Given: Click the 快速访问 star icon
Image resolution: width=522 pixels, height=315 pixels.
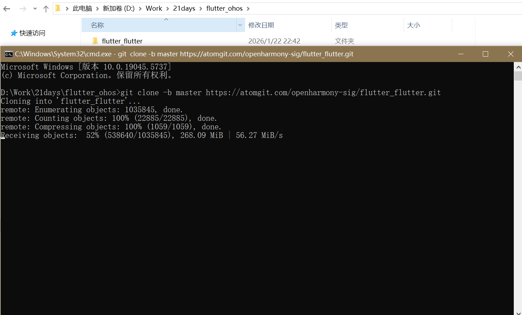Looking at the screenshot, I should tap(14, 33).
